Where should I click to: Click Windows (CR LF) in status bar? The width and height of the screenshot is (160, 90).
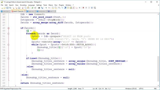pos(131,88)
